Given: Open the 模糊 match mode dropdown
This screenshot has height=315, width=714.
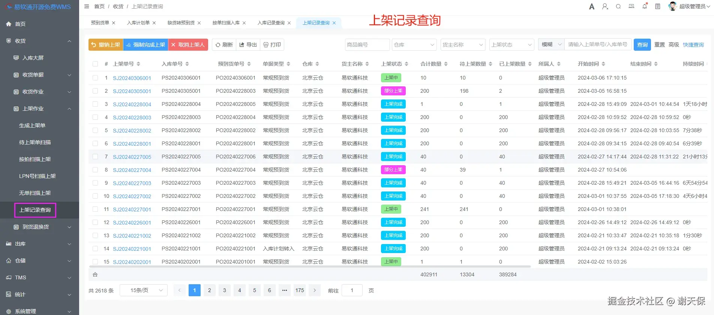Looking at the screenshot, I should click(x=551, y=44).
